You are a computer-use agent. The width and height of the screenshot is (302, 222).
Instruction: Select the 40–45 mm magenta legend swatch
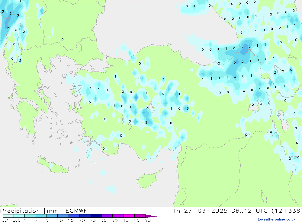129,216
